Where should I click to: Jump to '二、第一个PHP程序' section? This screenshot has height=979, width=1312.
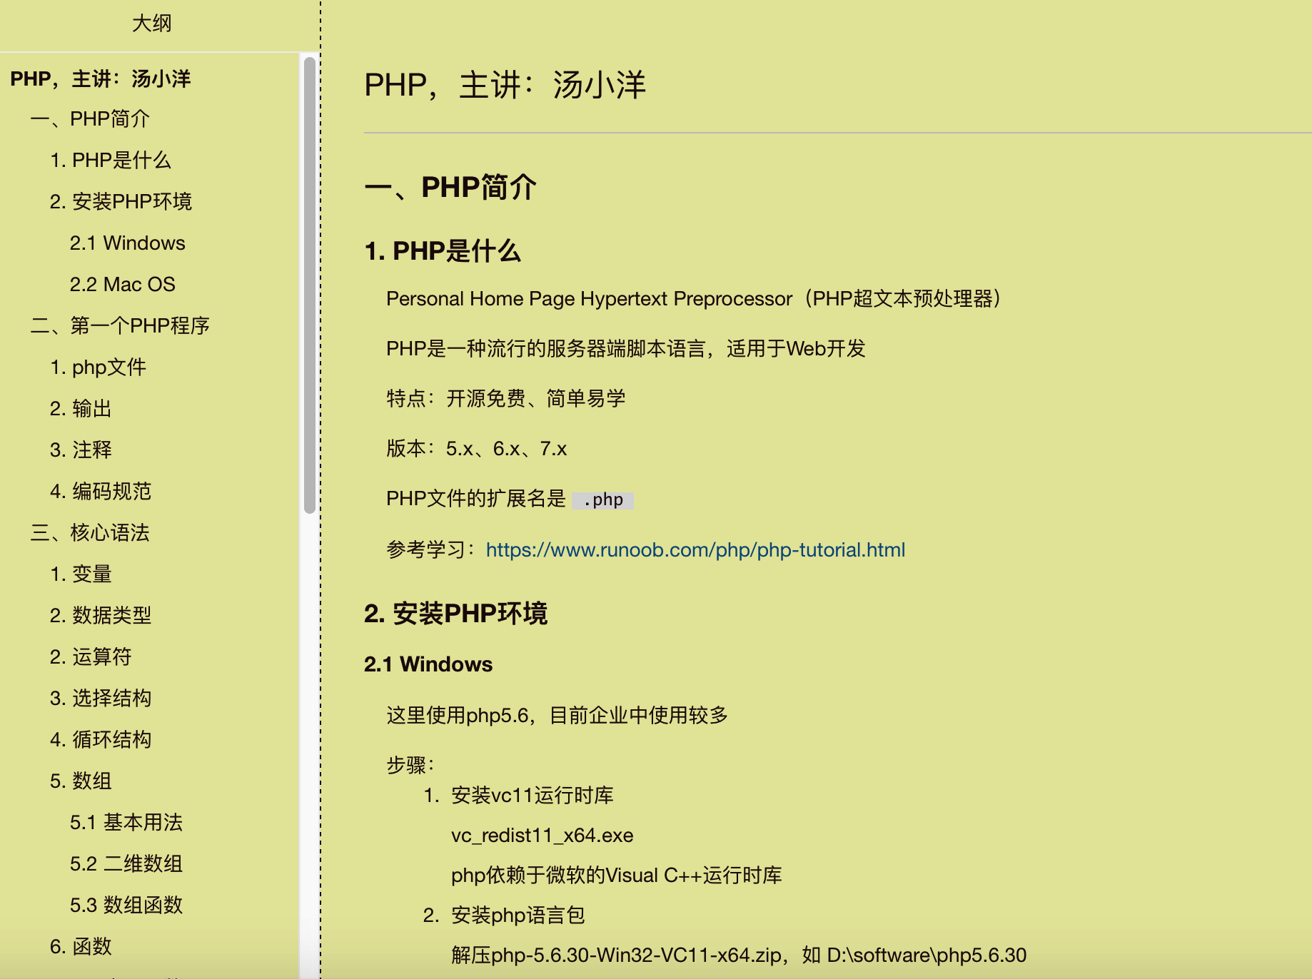120,326
